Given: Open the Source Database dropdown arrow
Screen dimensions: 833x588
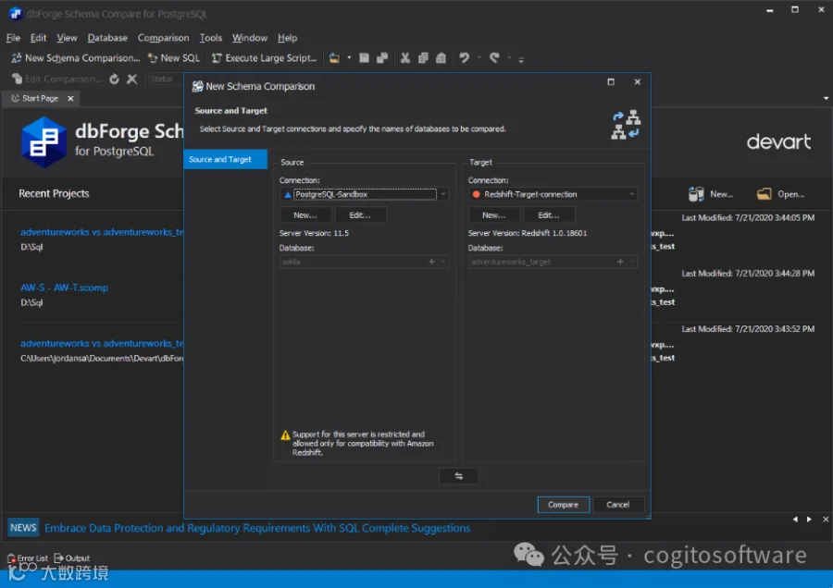Looking at the screenshot, I should [443, 262].
